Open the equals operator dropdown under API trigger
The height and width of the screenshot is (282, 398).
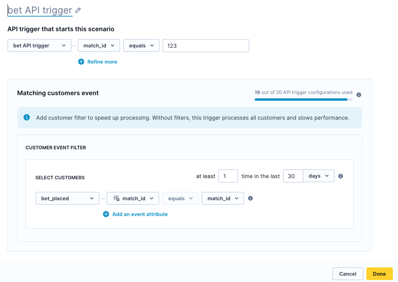tap(141, 45)
